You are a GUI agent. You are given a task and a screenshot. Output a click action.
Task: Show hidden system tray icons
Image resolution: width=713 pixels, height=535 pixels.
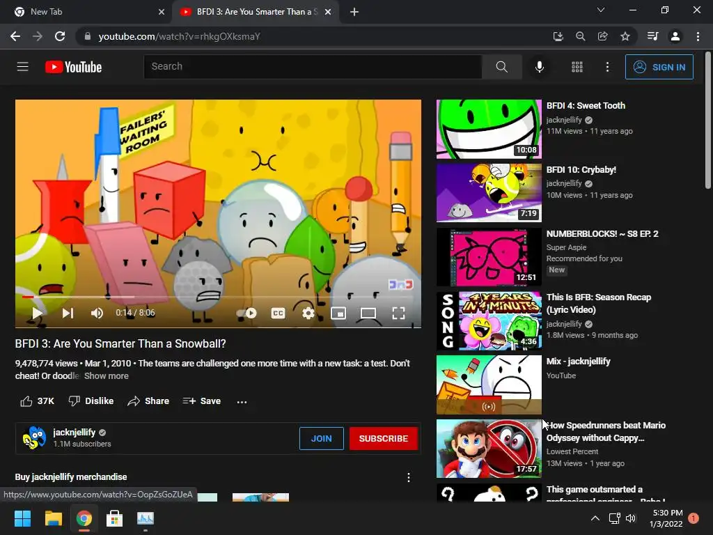point(595,518)
